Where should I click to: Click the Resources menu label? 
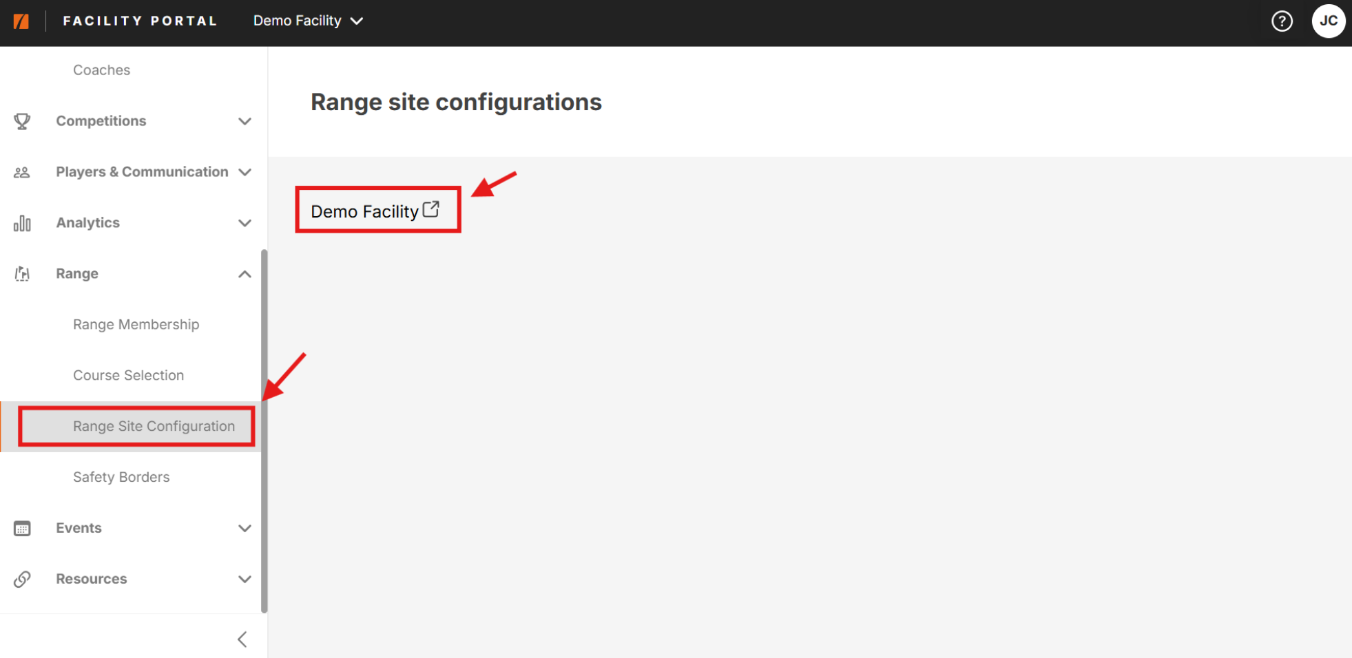click(x=92, y=579)
